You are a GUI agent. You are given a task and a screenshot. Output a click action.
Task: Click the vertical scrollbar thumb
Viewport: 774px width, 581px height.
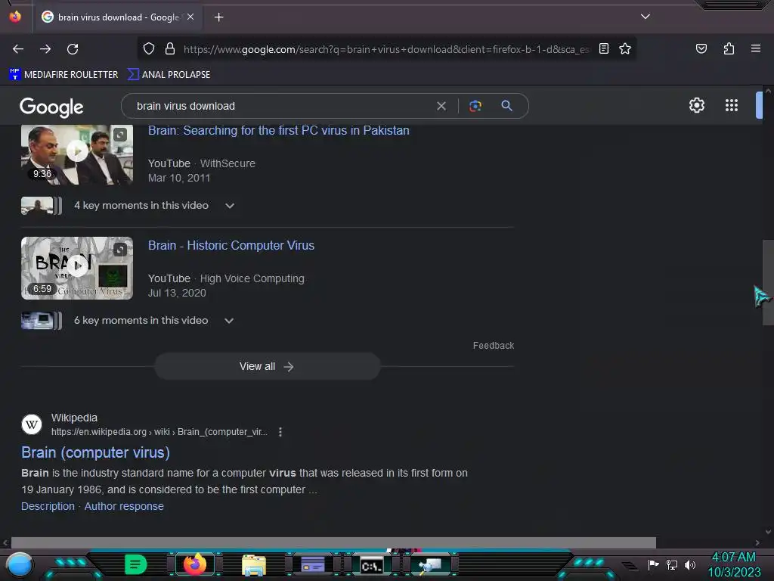click(768, 282)
